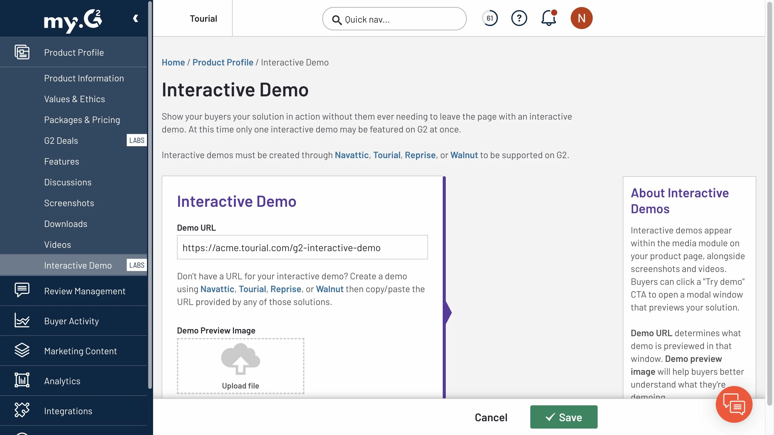The image size is (774, 435).
Task: Open Navattic link in the intro paragraph
Action: pos(352,155)
